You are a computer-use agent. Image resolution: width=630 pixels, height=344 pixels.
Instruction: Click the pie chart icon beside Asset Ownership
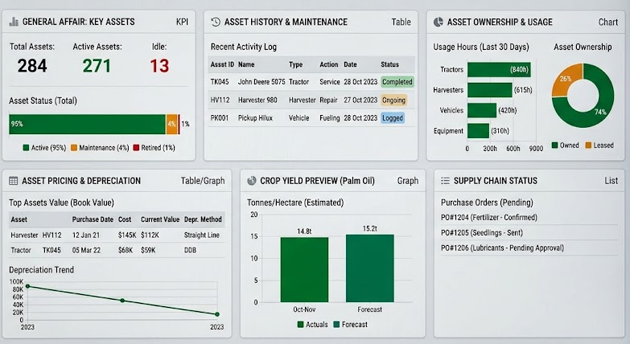(439, 22)
